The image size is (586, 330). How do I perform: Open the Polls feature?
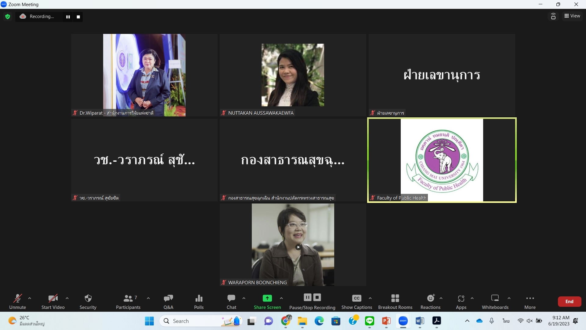[199, 301]
